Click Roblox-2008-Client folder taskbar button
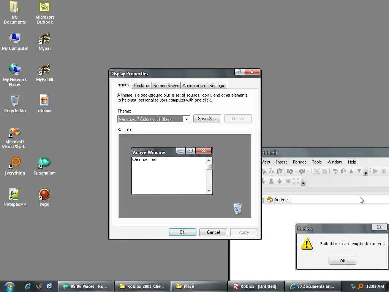Image resolution: width=389 pixels, height=292 pixels. 142,286
